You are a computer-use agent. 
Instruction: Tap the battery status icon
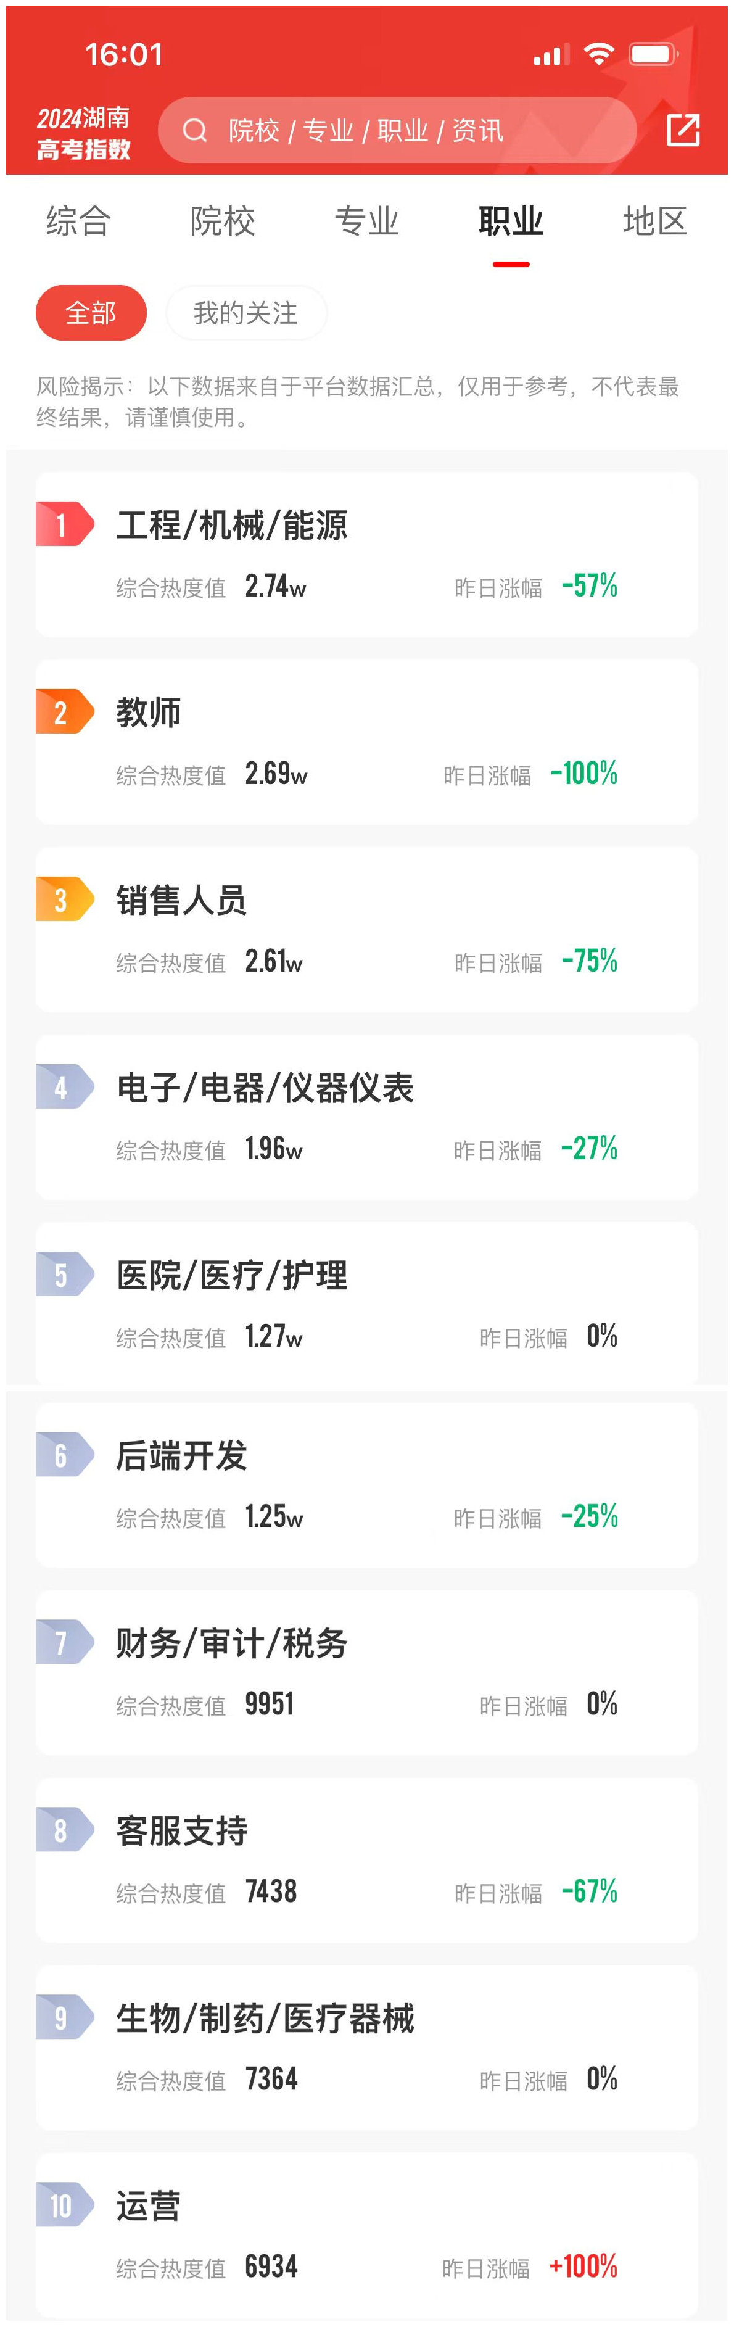pos(654,54)
